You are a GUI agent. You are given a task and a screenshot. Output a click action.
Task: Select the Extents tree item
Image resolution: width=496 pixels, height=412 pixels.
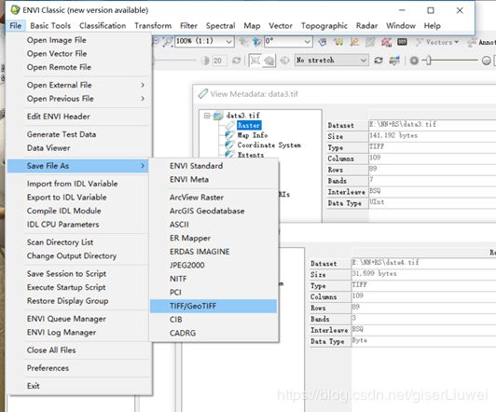click(x=251, y=155)
